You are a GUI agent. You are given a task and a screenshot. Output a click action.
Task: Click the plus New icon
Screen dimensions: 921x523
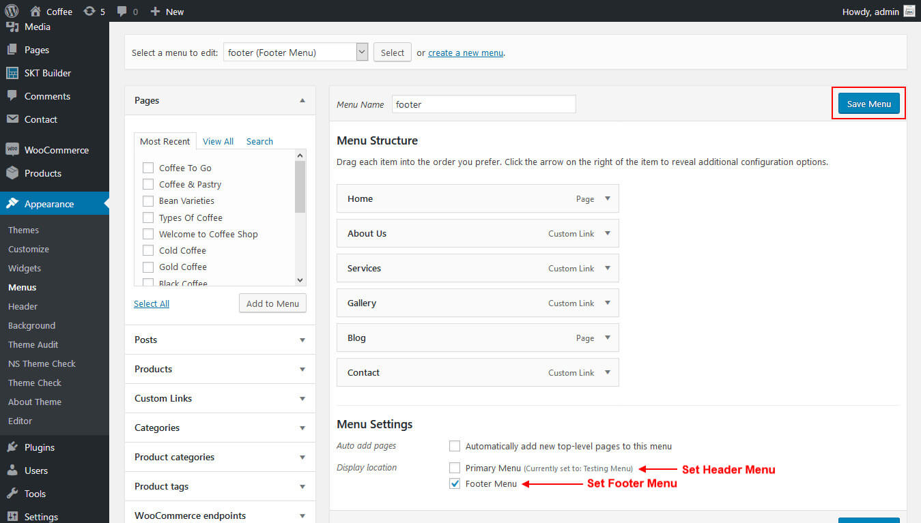point(155,11)
